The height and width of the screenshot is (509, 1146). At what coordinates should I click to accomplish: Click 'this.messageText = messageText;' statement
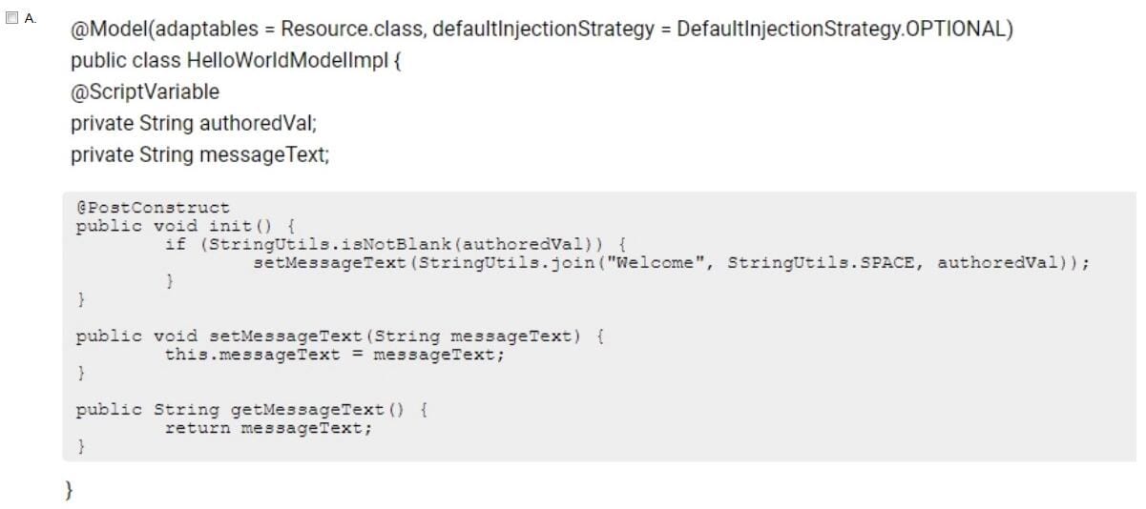pos(335,355)
